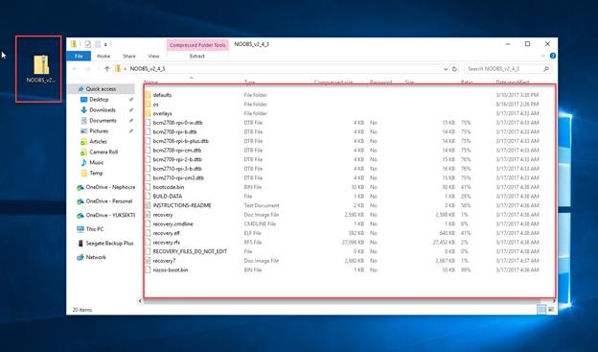Go forward with the Forward arrow
This screenshot has height=352, width=598.
pos(88,69)
